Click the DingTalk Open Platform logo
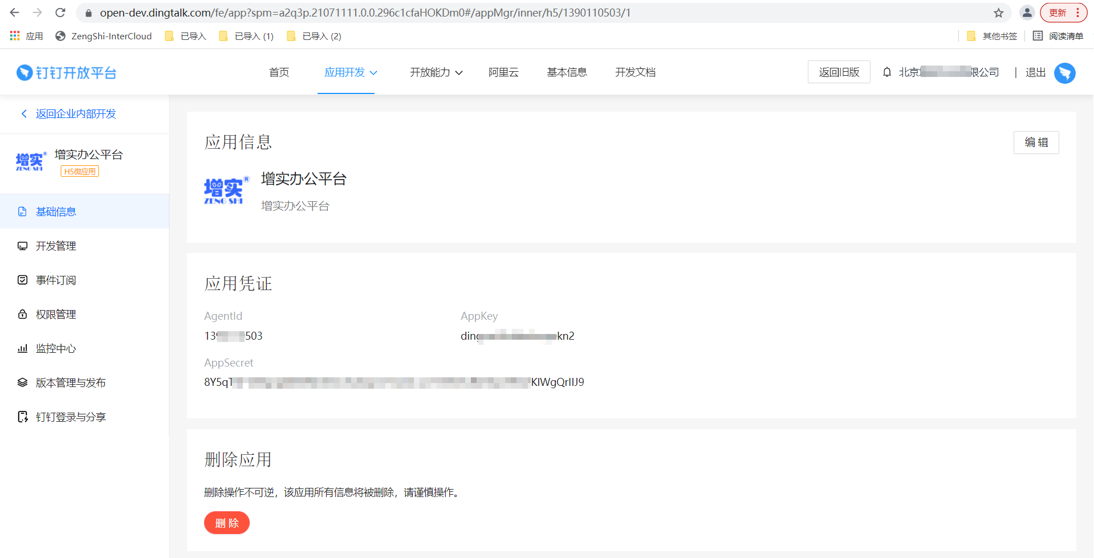 [x=67, y=73]
